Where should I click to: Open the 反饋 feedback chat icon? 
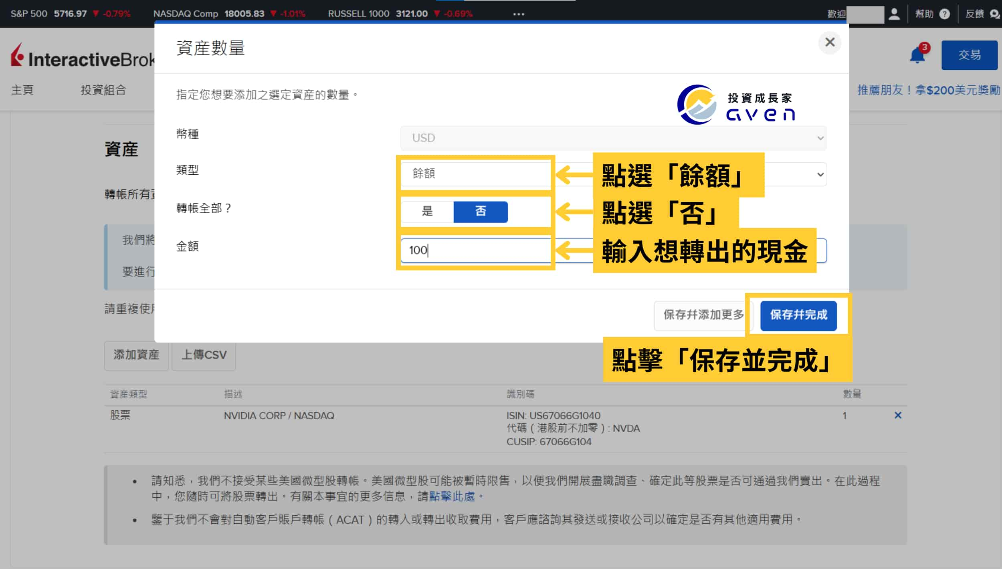click(x=995, y=14)
